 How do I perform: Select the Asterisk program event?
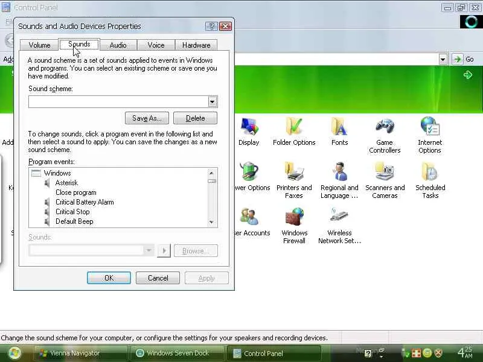pos(66,183)
